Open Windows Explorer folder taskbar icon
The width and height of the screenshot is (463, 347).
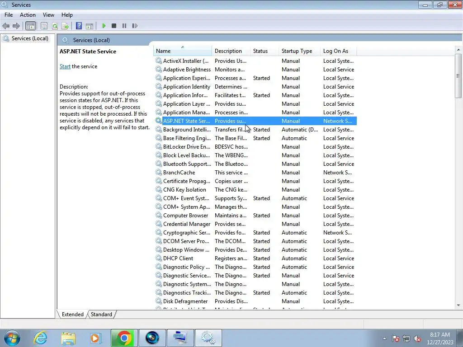tap(69, 338)
